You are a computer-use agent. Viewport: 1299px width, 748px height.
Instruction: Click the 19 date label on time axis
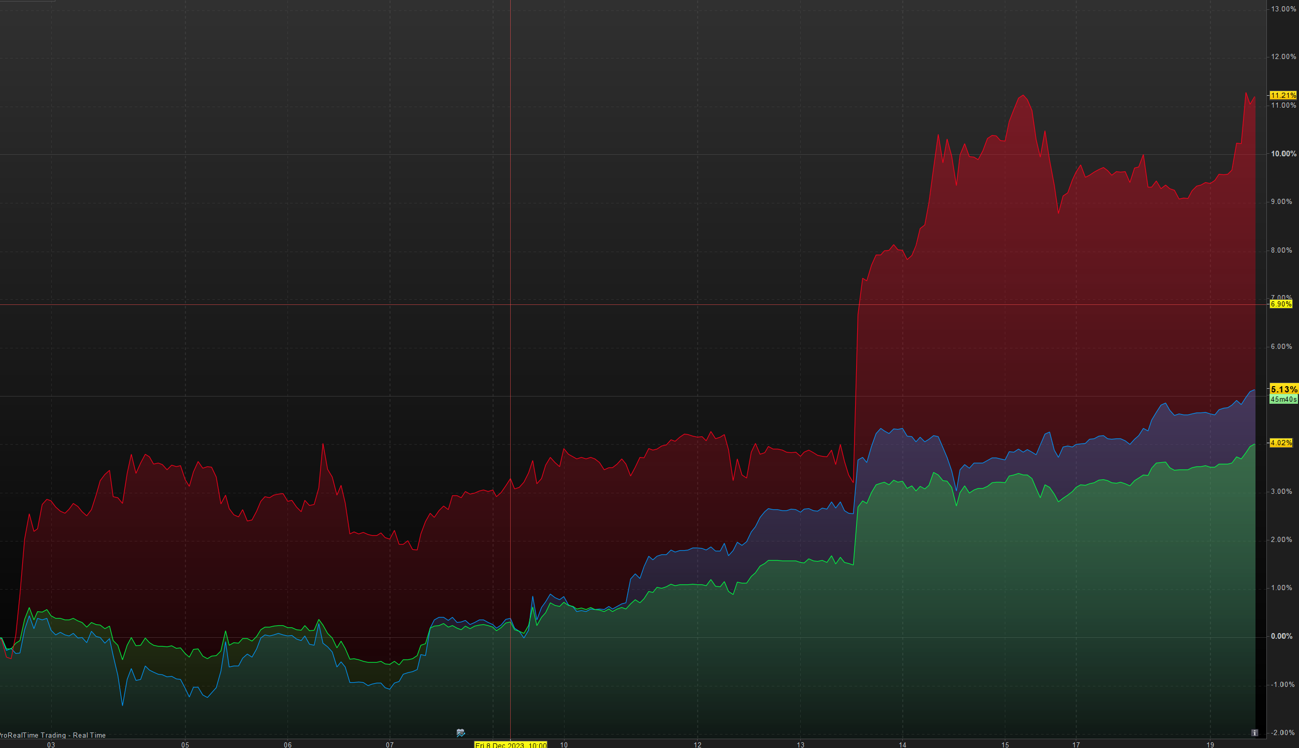pyautogui.click(x=1210, y=745)
